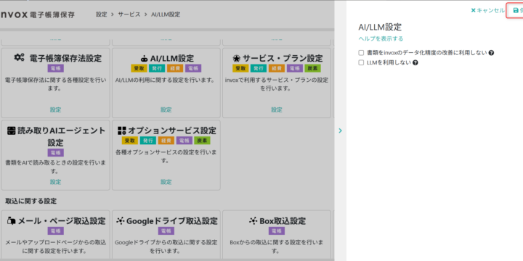Viewport: 523px width, 261px height.
Task: Click the gears icon of 電子帳簿保存法設定
Action: pos(19,57)
